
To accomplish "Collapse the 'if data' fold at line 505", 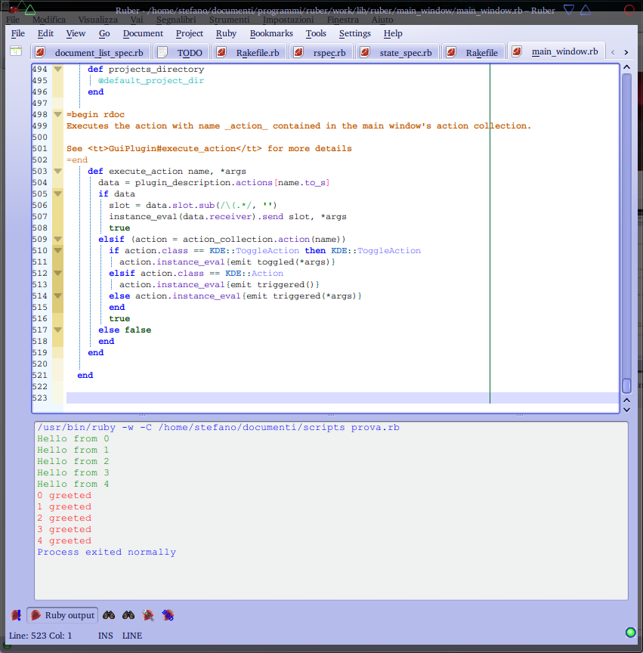I will [x=58, y=193].
